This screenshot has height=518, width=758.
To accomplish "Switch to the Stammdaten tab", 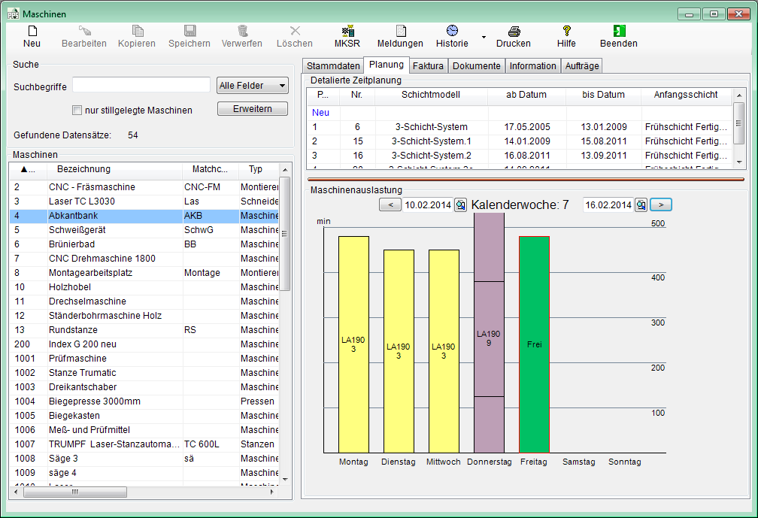I will coord(333,66).
